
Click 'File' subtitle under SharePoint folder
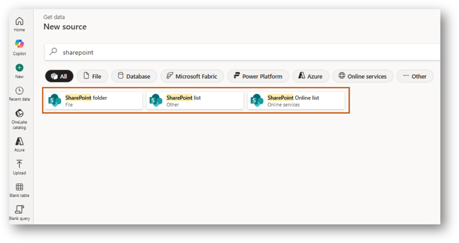point(69,105)
